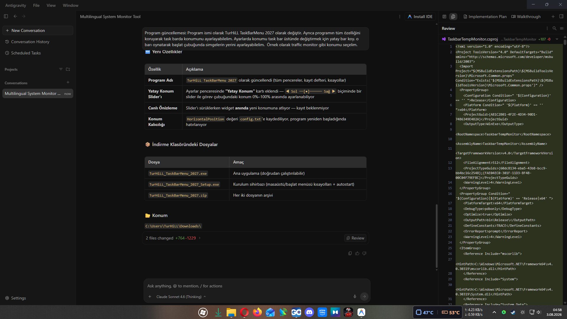Launch Firefox from the taskbar
This screenshot has width=567, height=319.
[x=257, y=312]
